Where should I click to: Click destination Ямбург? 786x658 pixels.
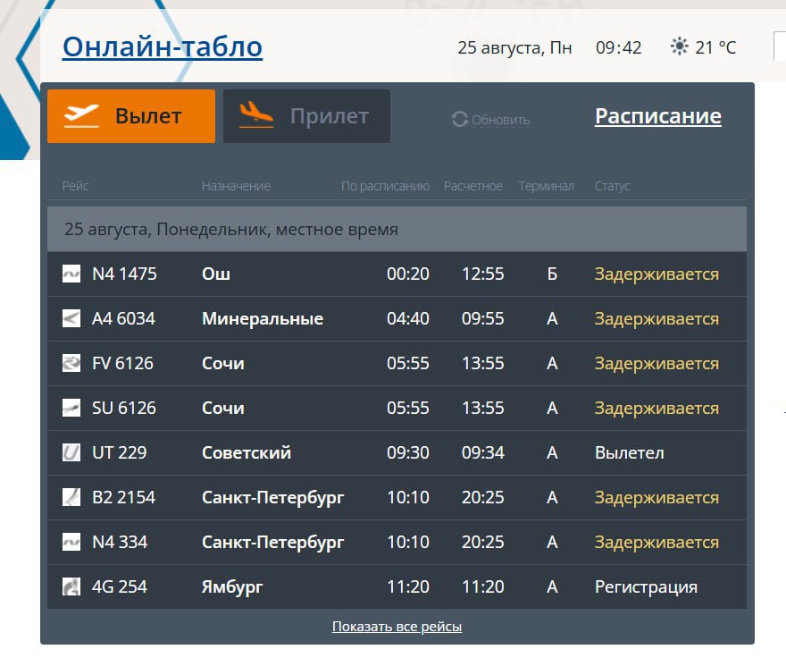point(232,586)
